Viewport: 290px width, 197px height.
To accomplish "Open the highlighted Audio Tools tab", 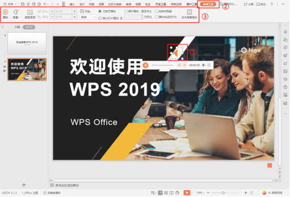I will pyautogui.click(x=208, y=4).
